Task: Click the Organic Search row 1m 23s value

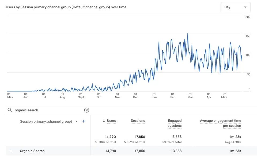Action: click(x=235, y=151)
